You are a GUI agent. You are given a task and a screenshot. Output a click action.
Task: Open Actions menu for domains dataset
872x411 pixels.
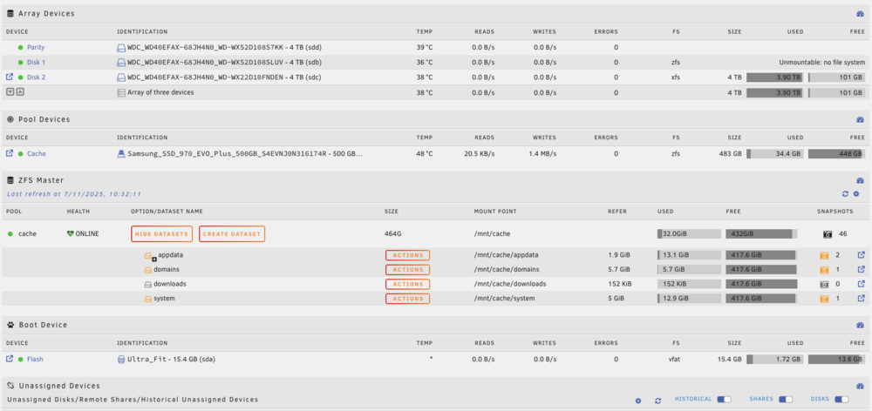407,270
